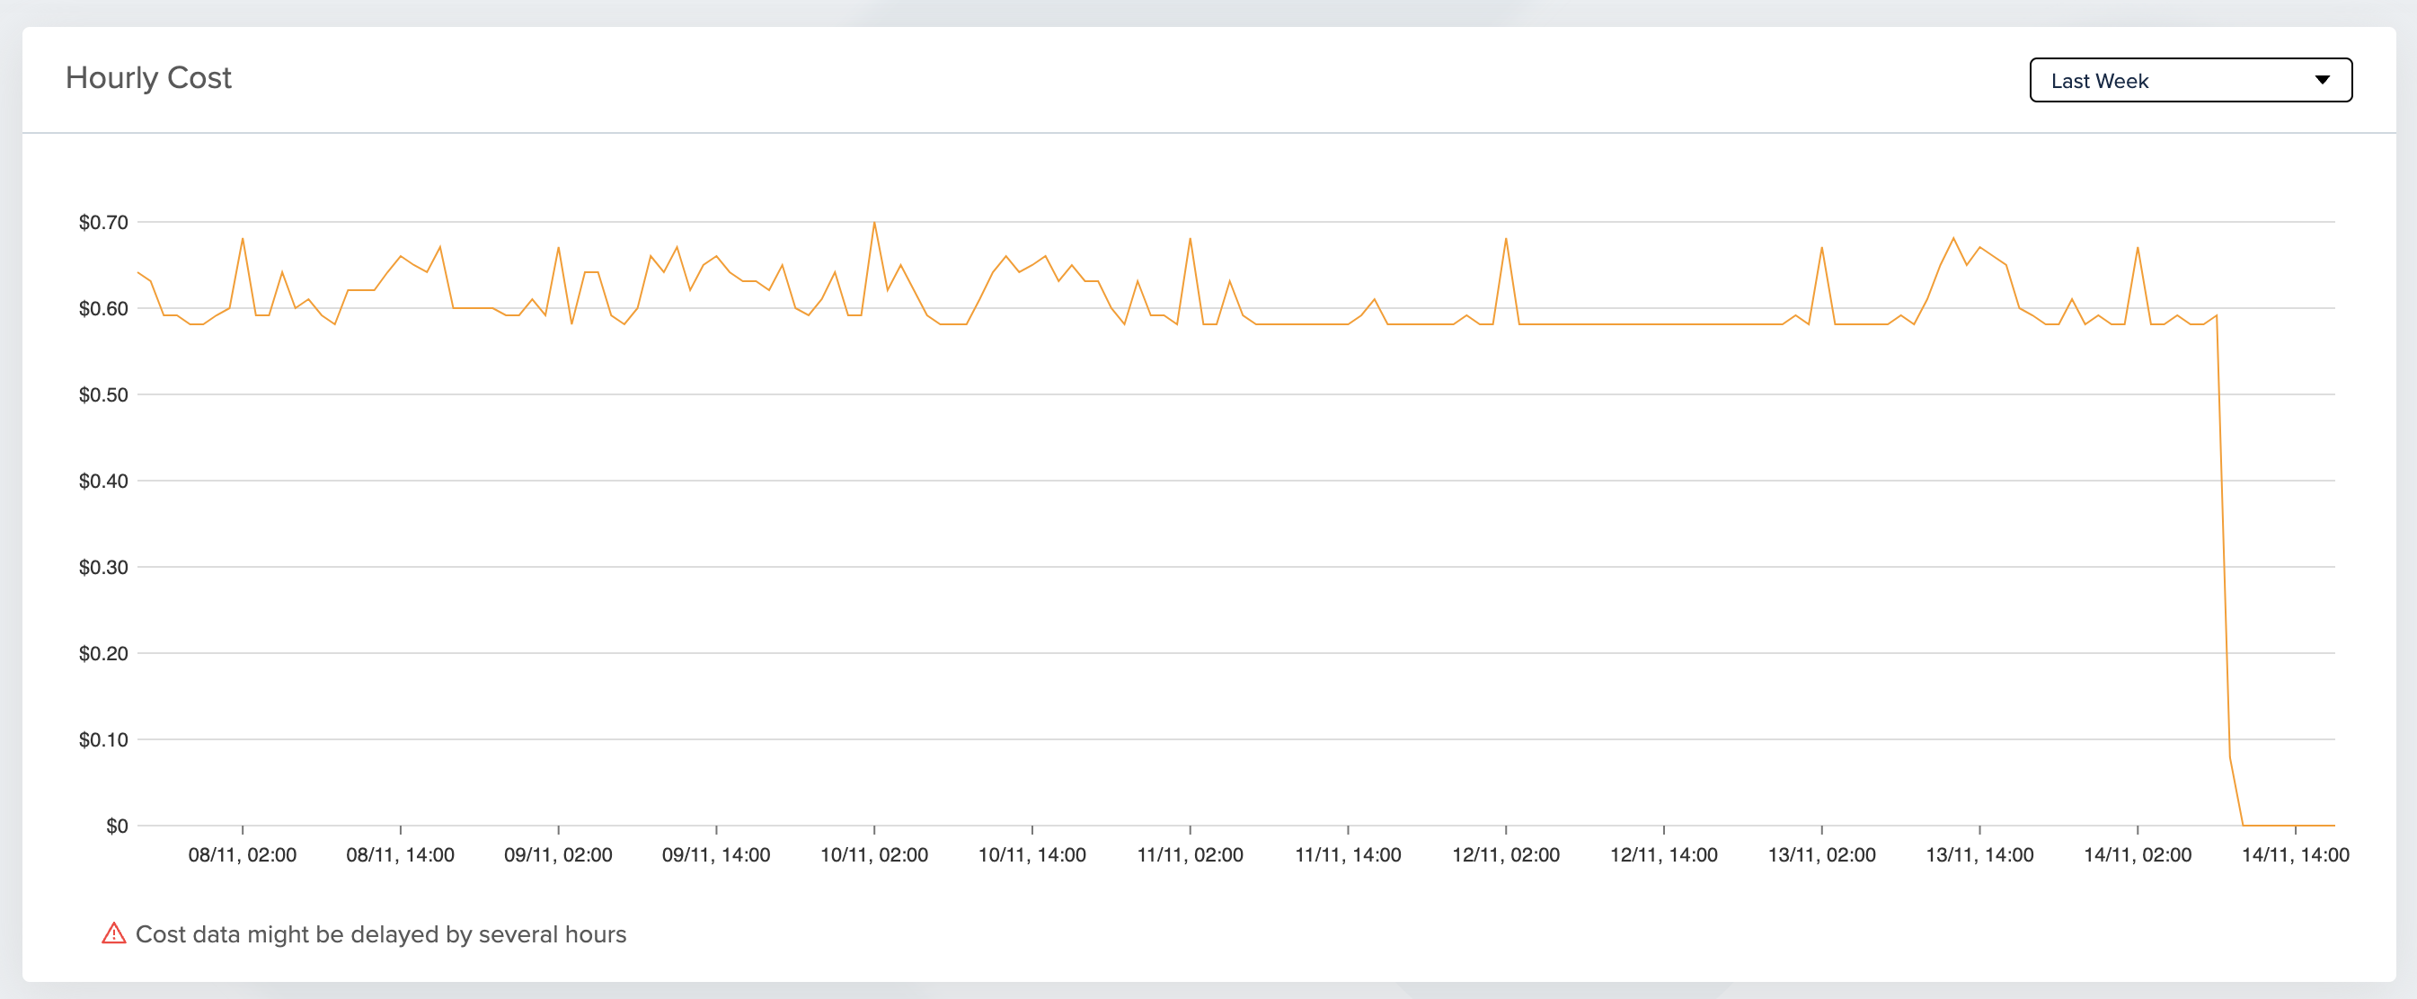Click the $0.30 y-axis label
2417x999 pixels.
point(103,568)
